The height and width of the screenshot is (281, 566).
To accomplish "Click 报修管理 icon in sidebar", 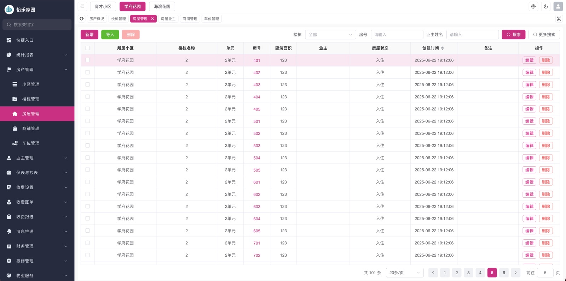I will point(9,261).
